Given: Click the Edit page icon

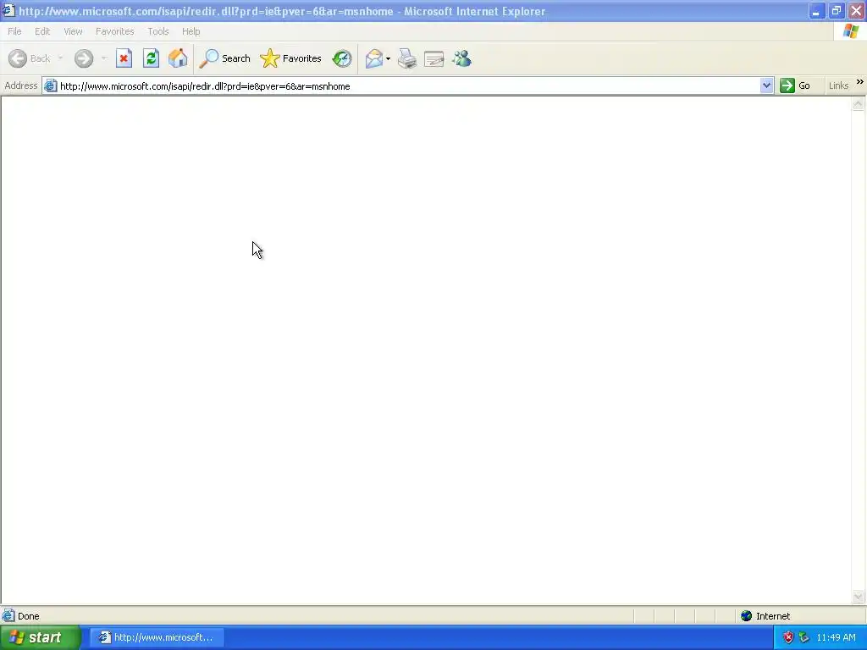Looking at the screenshot, I should (x=434, y=58).
